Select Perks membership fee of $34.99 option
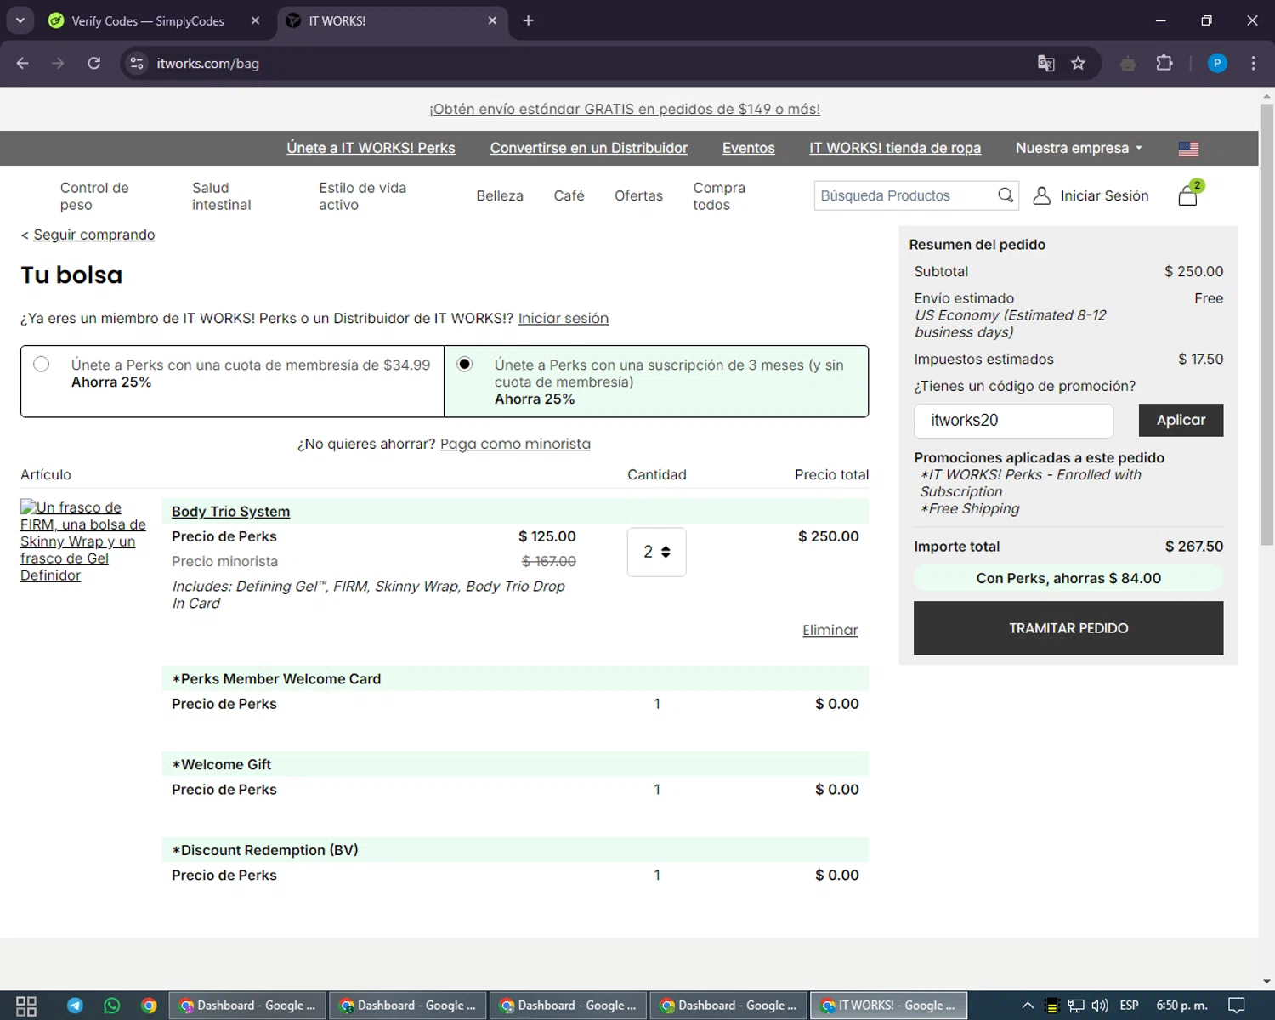 (42, 365)
